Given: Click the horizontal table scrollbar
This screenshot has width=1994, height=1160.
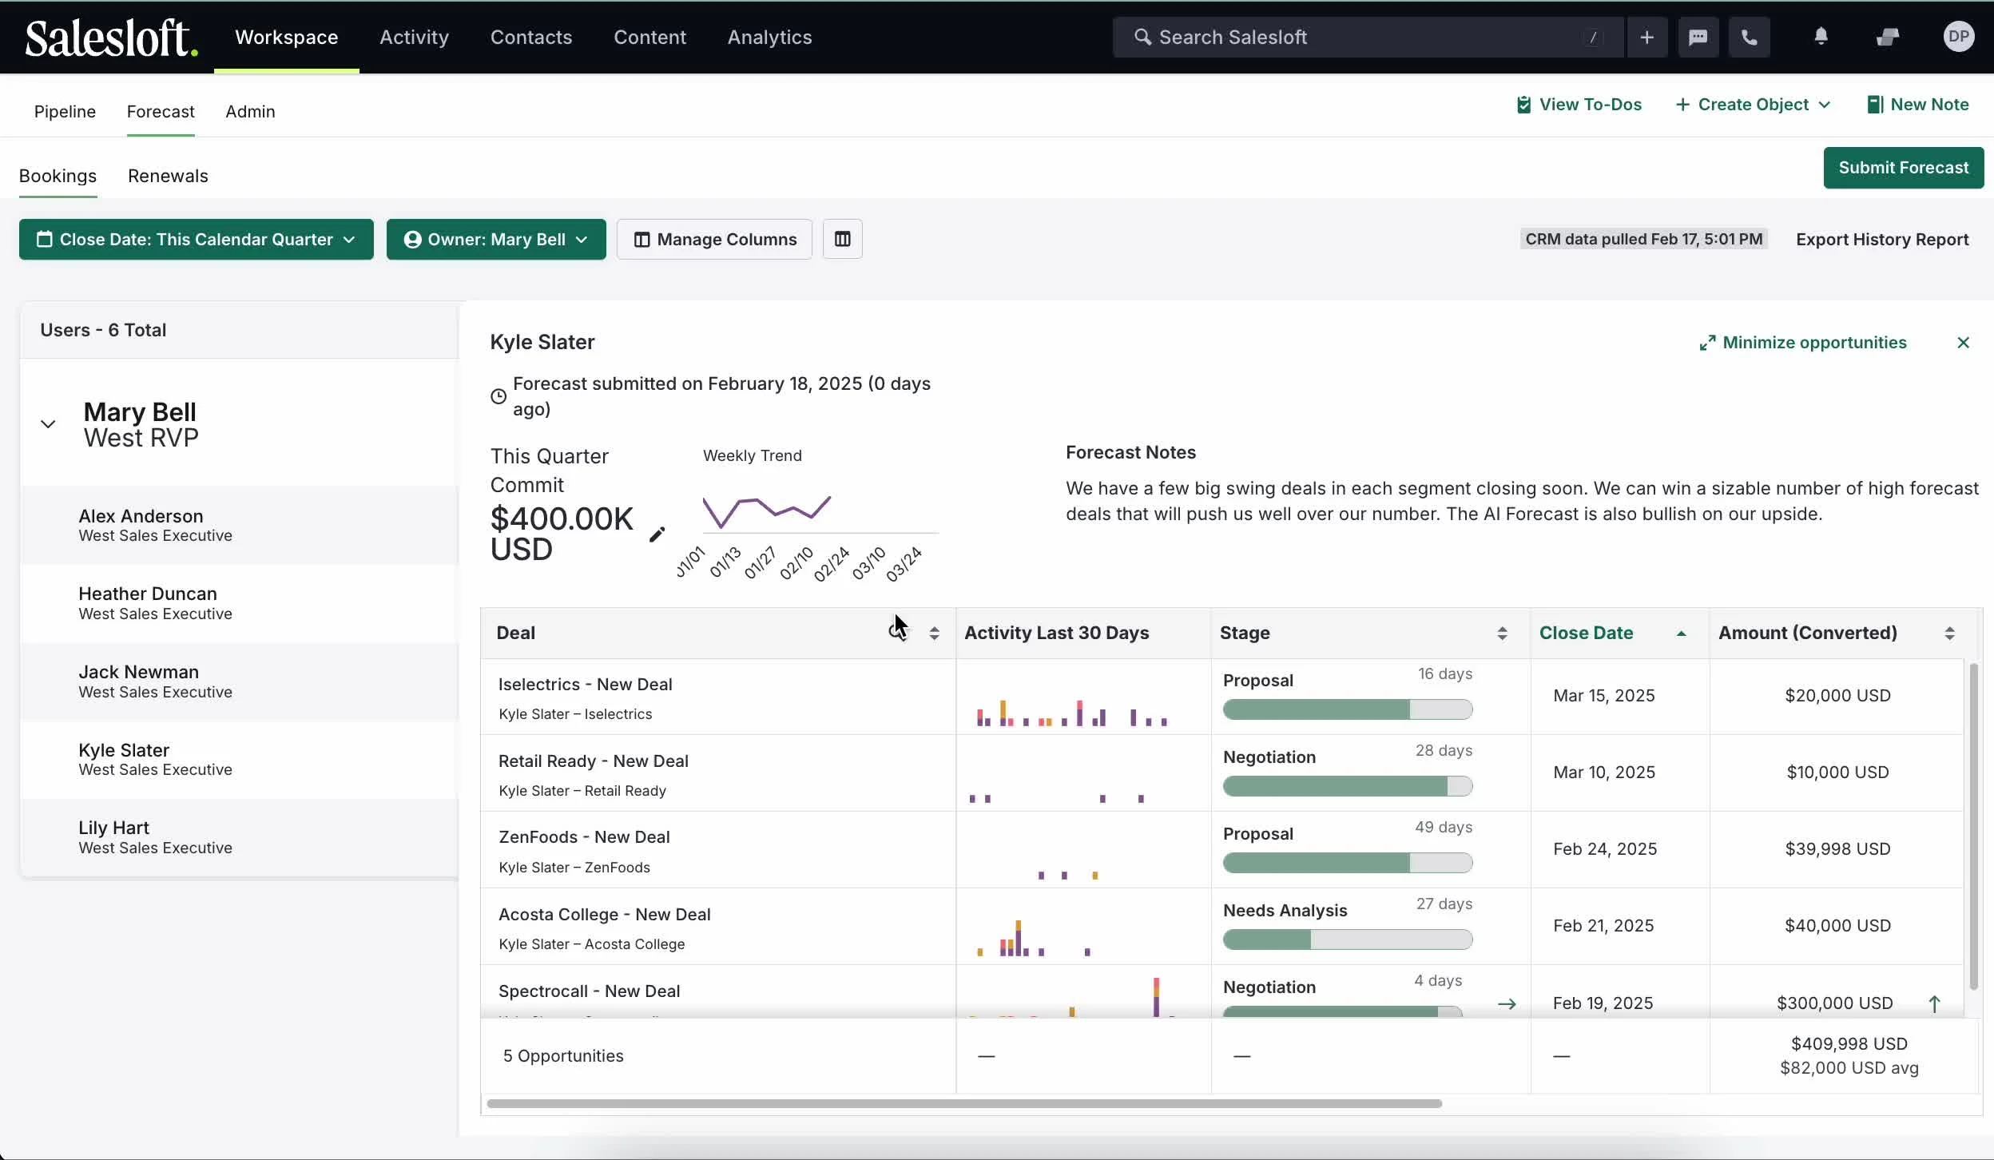Looking at the screenshot, I should pos(964,1103).
